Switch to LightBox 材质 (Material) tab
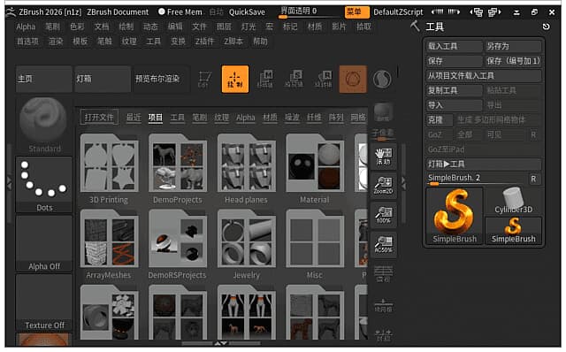Viewport: 566px width, 352px height. click(270, 118)
